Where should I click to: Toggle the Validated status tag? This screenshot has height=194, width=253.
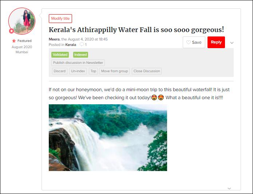[x=60, y=55]
